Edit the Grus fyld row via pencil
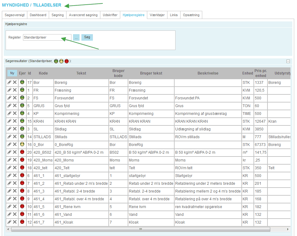Image resolution: width=297 pixels, height=236 pixels. coord(10,106)
